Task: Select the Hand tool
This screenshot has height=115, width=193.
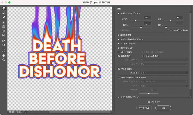Action: (4, 56)
